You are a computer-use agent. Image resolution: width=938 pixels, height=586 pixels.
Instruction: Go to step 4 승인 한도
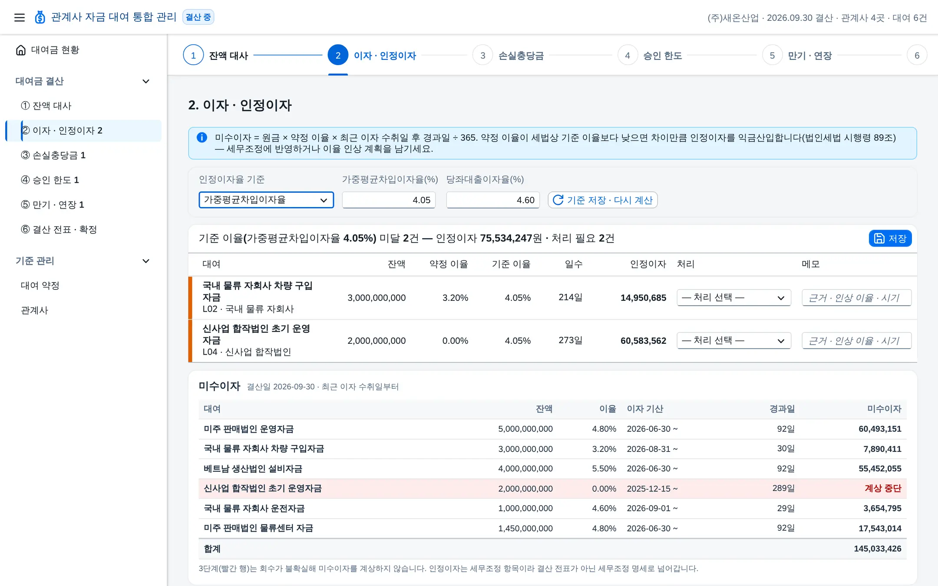point(650,56)
